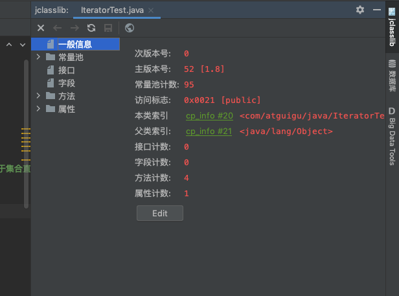Click the editor's vertical scrollbar
The width and height of the screenshot is (399, 296).
click(x=26, y=134)
